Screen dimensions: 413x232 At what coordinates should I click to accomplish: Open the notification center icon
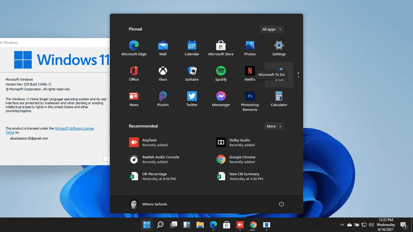click(404, 225)
